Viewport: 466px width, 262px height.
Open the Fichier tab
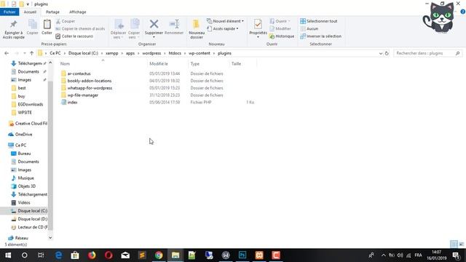9,12
